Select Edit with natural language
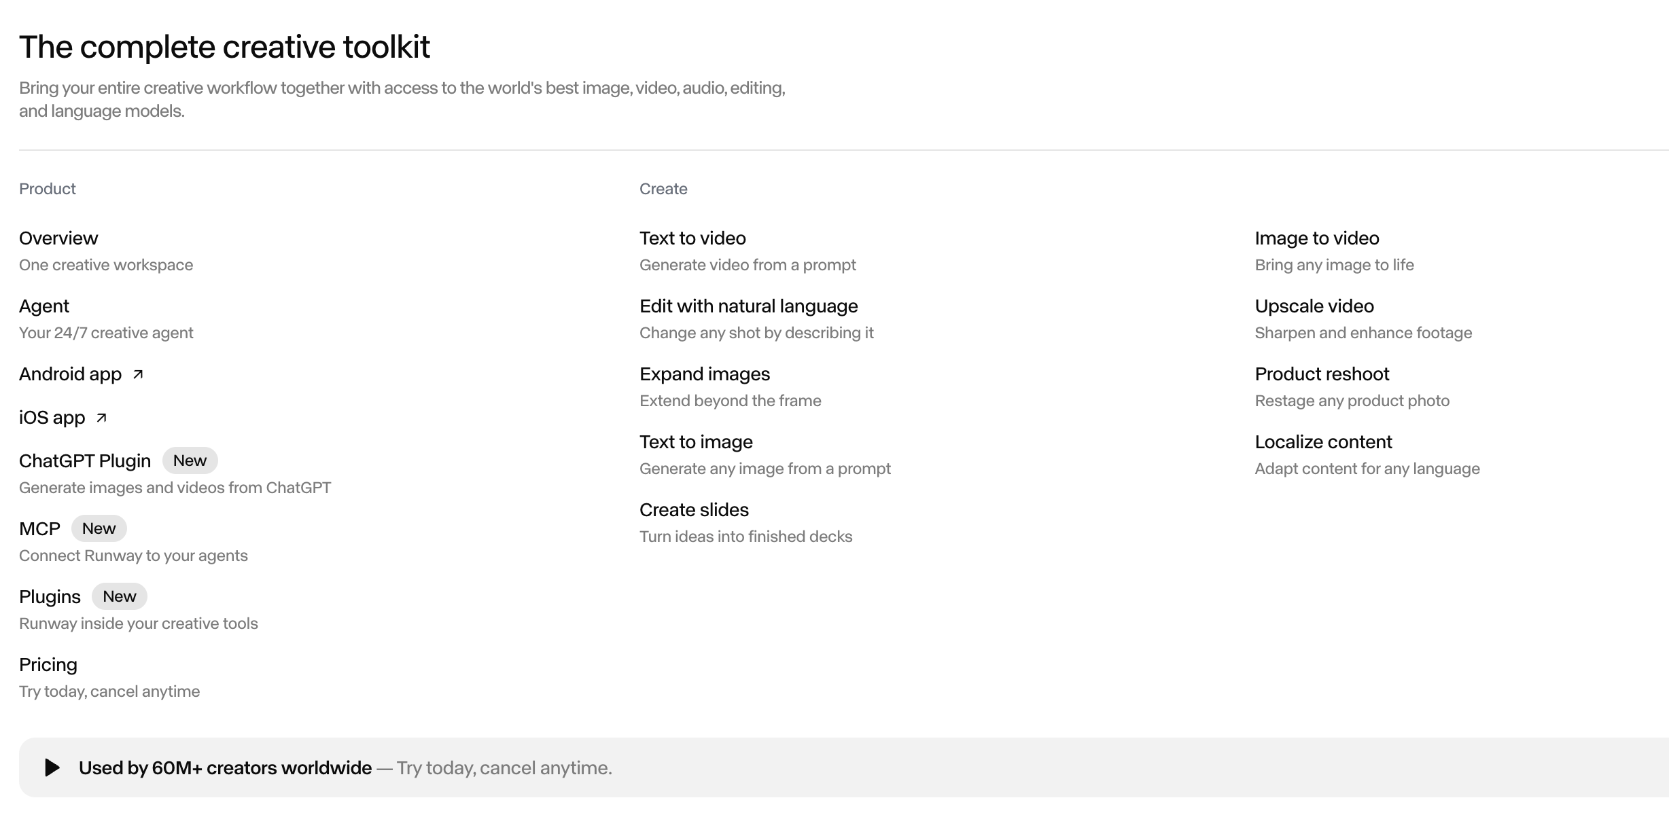The height and width of the screenshot is (815, 1669). pos(749,306)
